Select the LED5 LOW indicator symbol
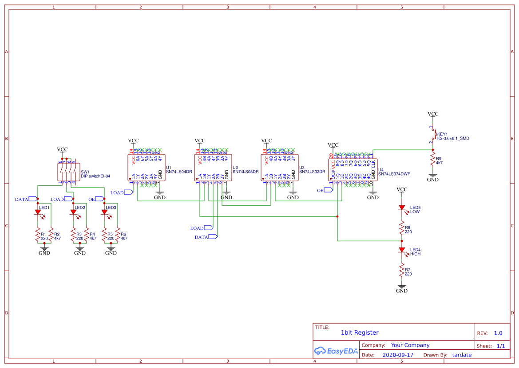Viewport: 519px width, 368px height. [x=402, y=208]
